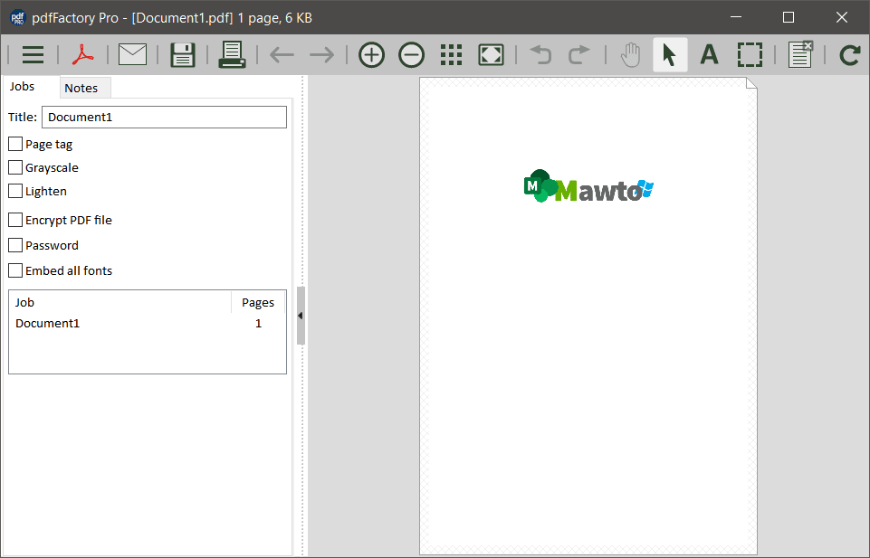Select the text tool A icon

coord(709,55)
